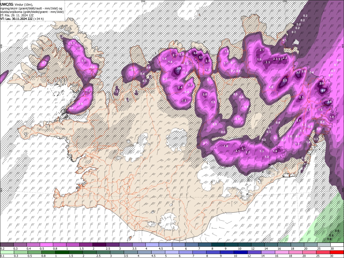The image size is (344, 258).
Task: Click the 3.8 precipitation value near the east coast
Action: coord(329,102)
